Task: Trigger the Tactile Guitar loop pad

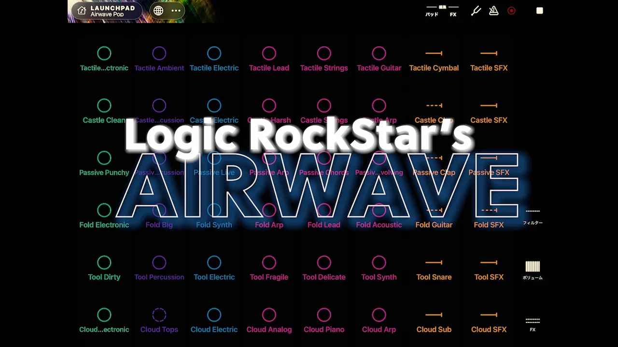Action: (x=379, y=59)
